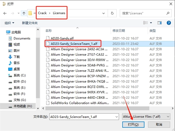Click the up-directory arrow button
The image size is (175, 131).
pos(24,13)
